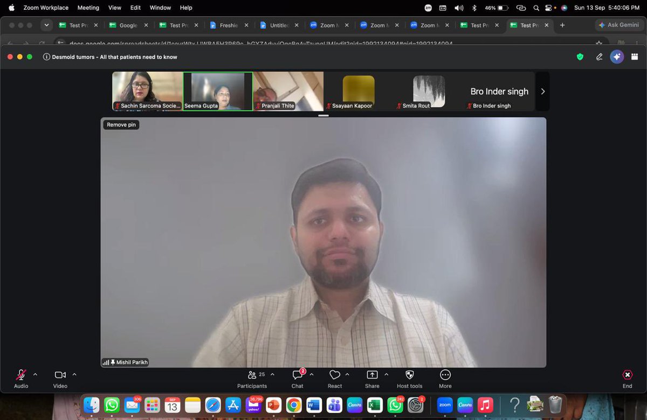
Task: Click the battery 46% indicator
Action: click(x=497, y=8)
